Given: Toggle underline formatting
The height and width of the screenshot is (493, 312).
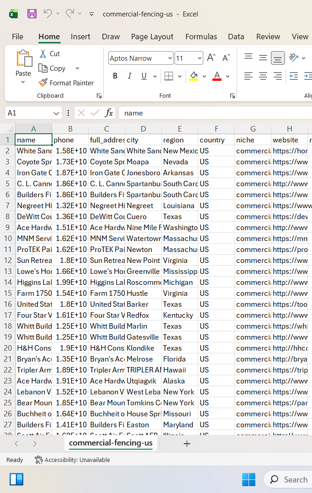Looking at the screenshot, I should (x=144, y=76).
